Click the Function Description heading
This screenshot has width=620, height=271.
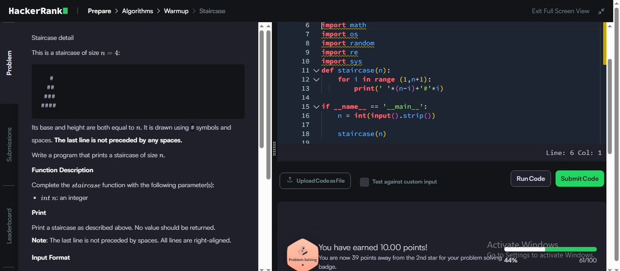click(63, 170)
